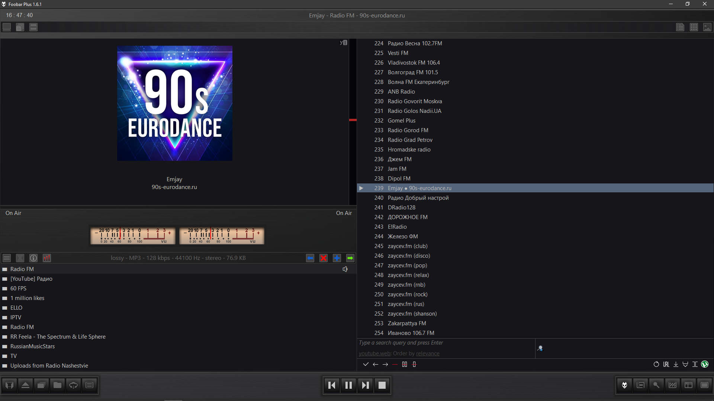Click the speaker volume icon by Radio FM

pos(345,269)
